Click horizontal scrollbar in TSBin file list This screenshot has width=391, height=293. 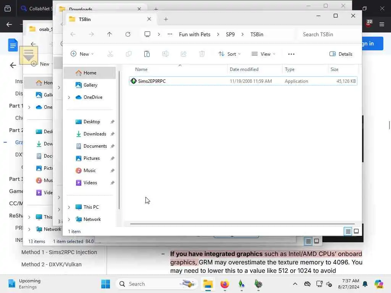(242, 224)
